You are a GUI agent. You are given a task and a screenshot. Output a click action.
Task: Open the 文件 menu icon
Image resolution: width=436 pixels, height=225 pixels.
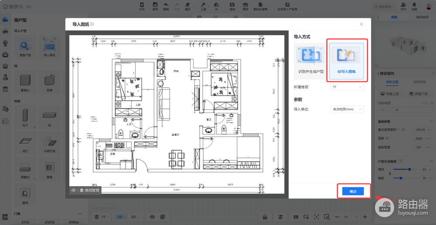(142, 7)
